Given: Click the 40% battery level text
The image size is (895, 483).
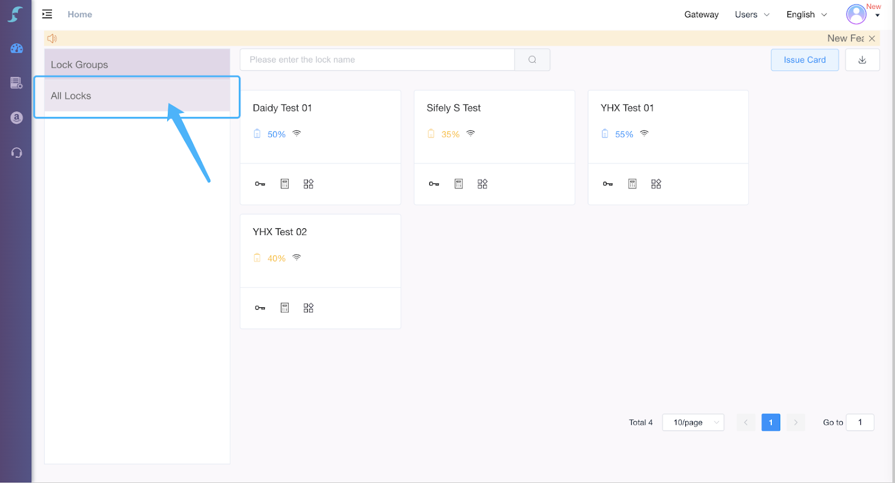Looking at the screenshot, I should [276, 259].
